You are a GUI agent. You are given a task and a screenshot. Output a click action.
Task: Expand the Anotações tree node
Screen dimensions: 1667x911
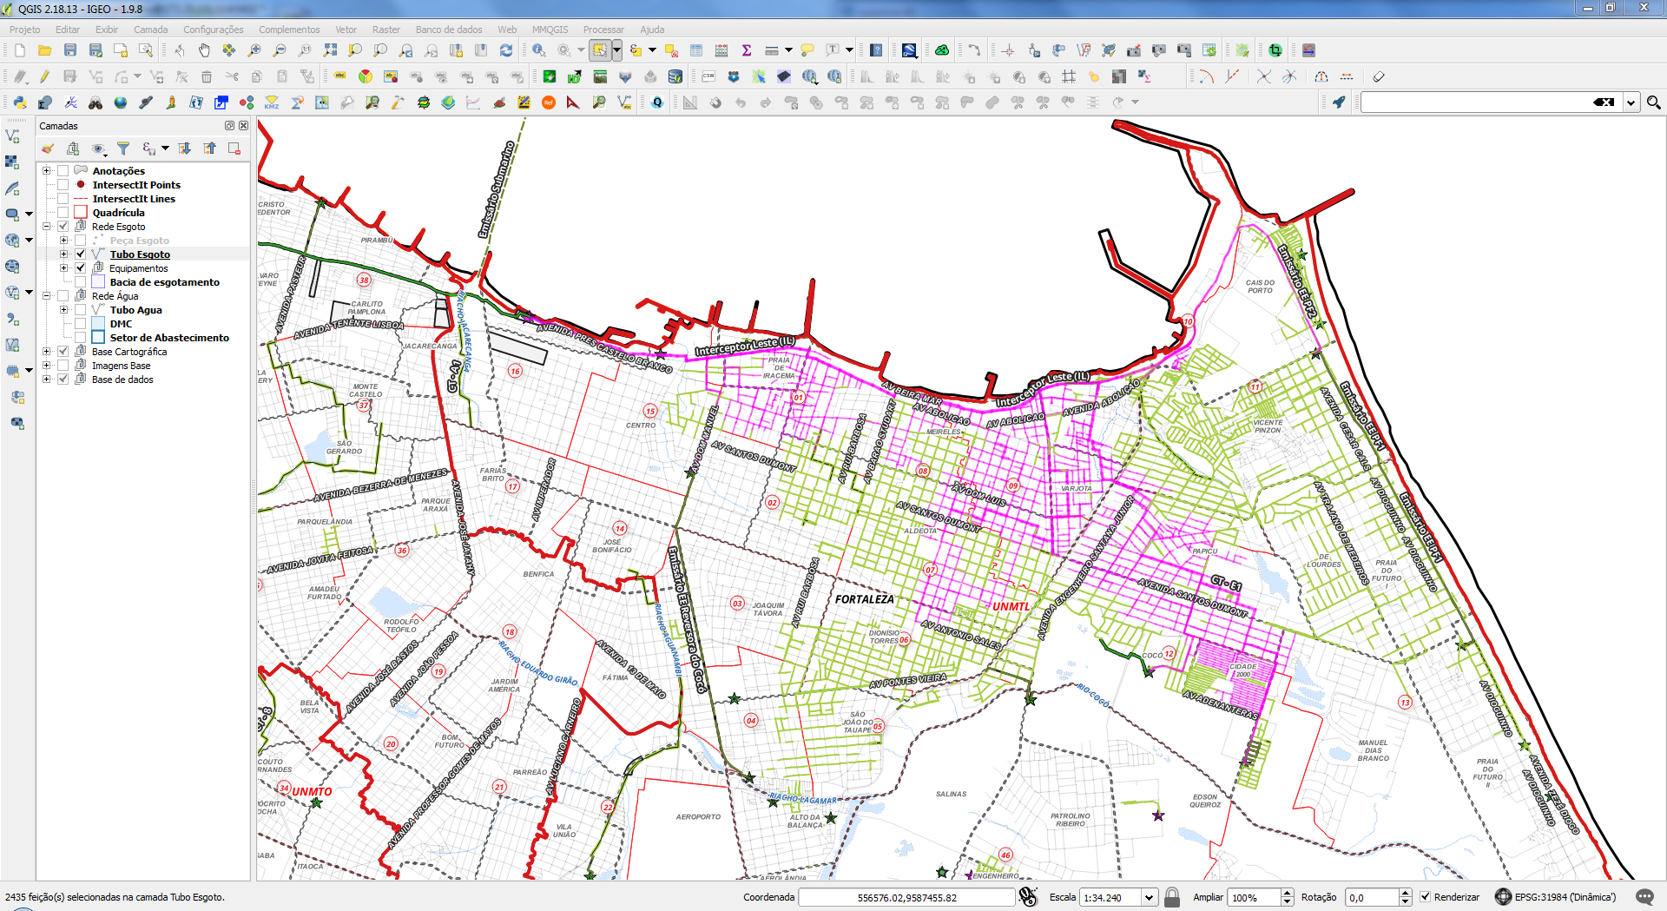point(47,171)
